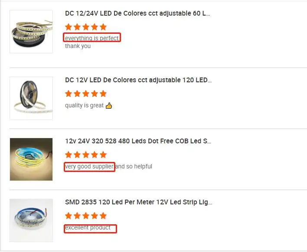
Task: Open the SMD 2835 LED strip thumbnail
Action: 31,220
